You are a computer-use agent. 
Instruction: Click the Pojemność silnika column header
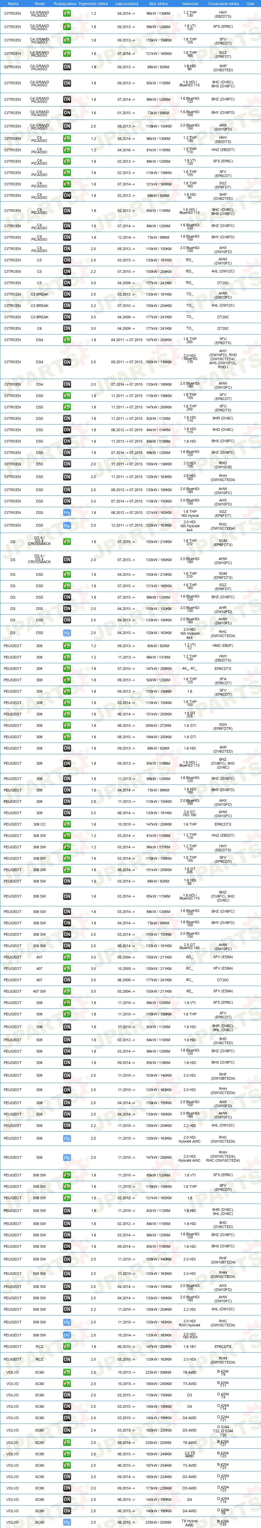93,4
